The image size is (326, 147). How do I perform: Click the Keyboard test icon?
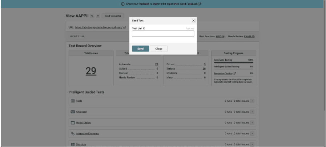click(73, 112)
